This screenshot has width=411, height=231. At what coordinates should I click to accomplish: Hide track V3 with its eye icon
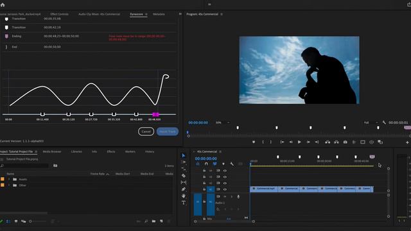click(x=225, y=177)
